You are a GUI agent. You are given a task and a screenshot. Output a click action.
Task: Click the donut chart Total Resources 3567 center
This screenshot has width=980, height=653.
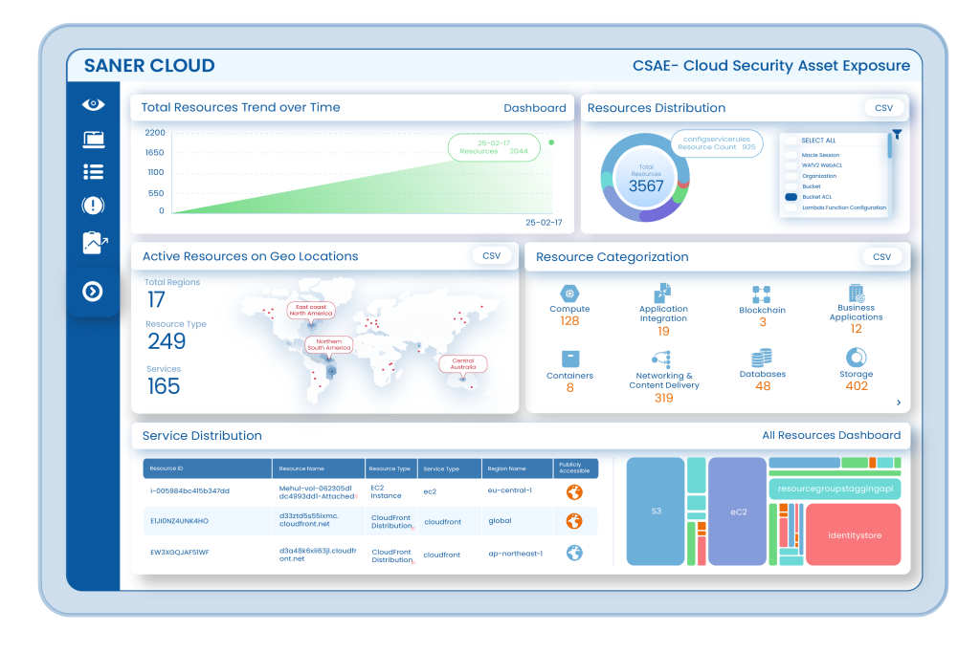(x=646, y=178)
